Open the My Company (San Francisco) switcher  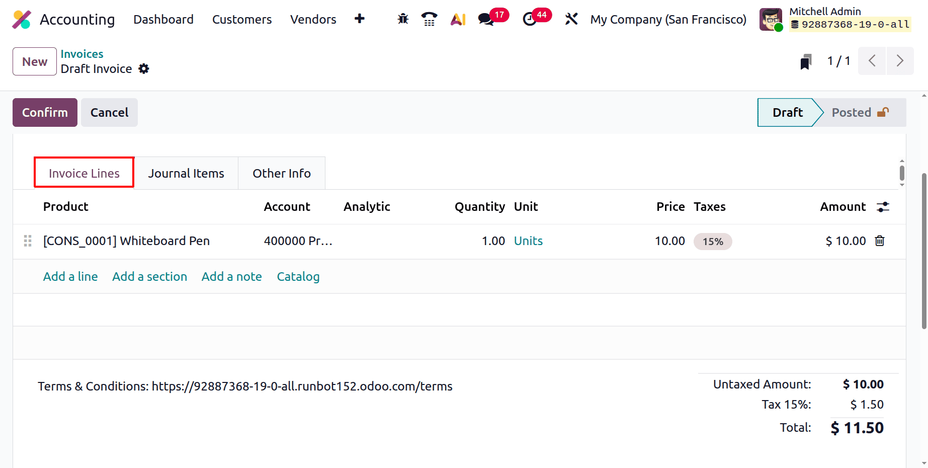coord(668,20)
